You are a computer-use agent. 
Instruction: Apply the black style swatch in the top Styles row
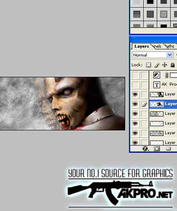(x=150, y=2)
